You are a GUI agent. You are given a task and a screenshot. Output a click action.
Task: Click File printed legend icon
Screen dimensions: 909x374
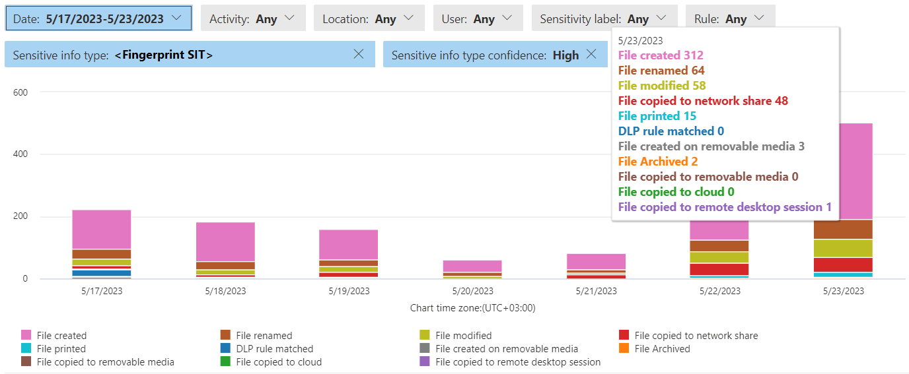(x=26, y=348)
